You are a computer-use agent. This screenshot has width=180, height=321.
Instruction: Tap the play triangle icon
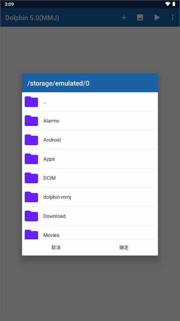click(x=157, y=18)
